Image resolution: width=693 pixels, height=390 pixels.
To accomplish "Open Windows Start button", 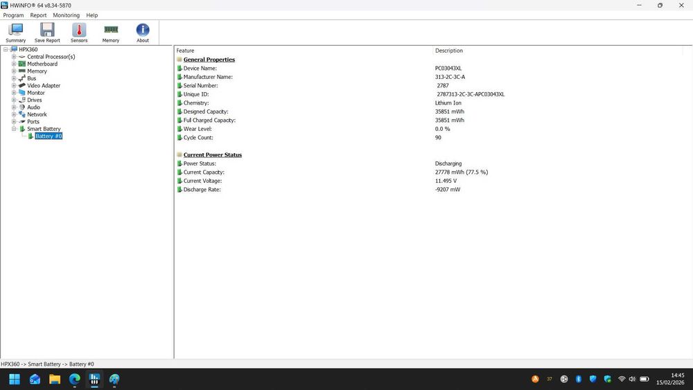I will tap(15, 379).
